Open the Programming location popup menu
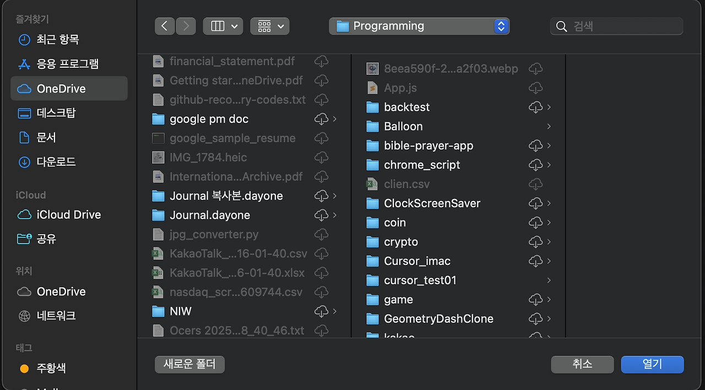Image resolution: width=705 pixels, height=390 pixels. pos(419,26)
